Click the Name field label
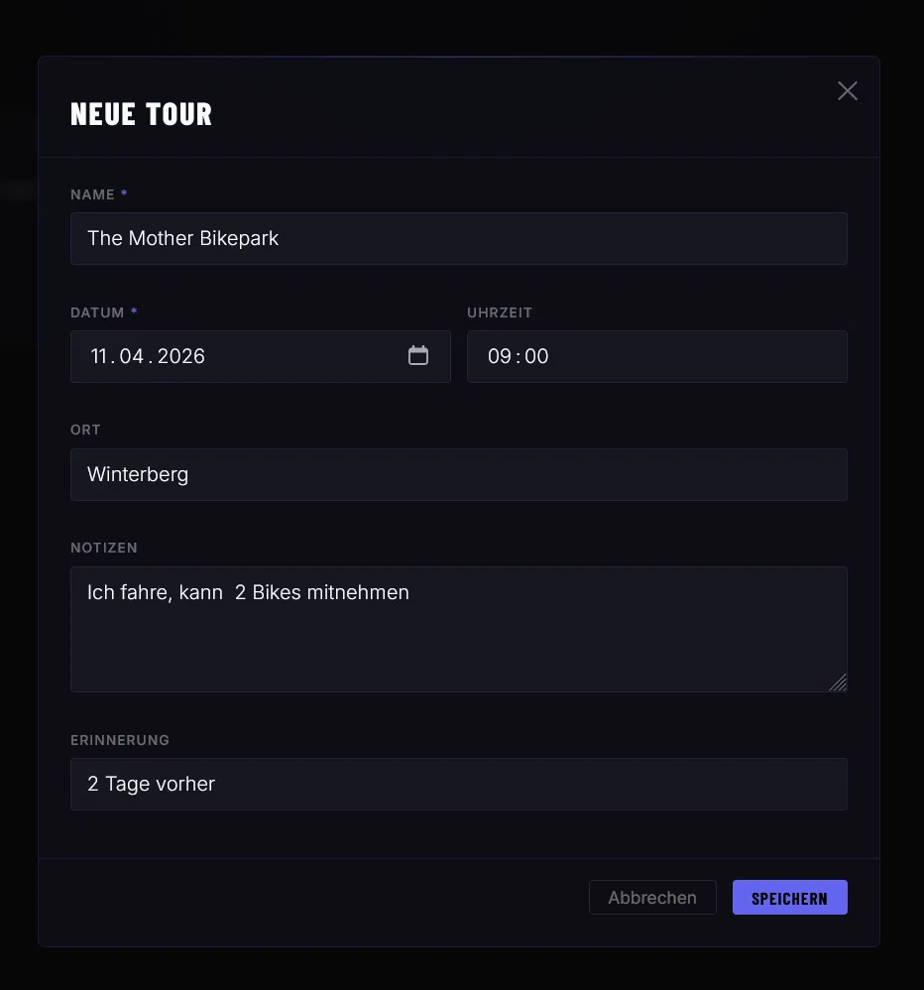Image resolution: width=924 pixels, height=990 pixels. coord(92,194)
